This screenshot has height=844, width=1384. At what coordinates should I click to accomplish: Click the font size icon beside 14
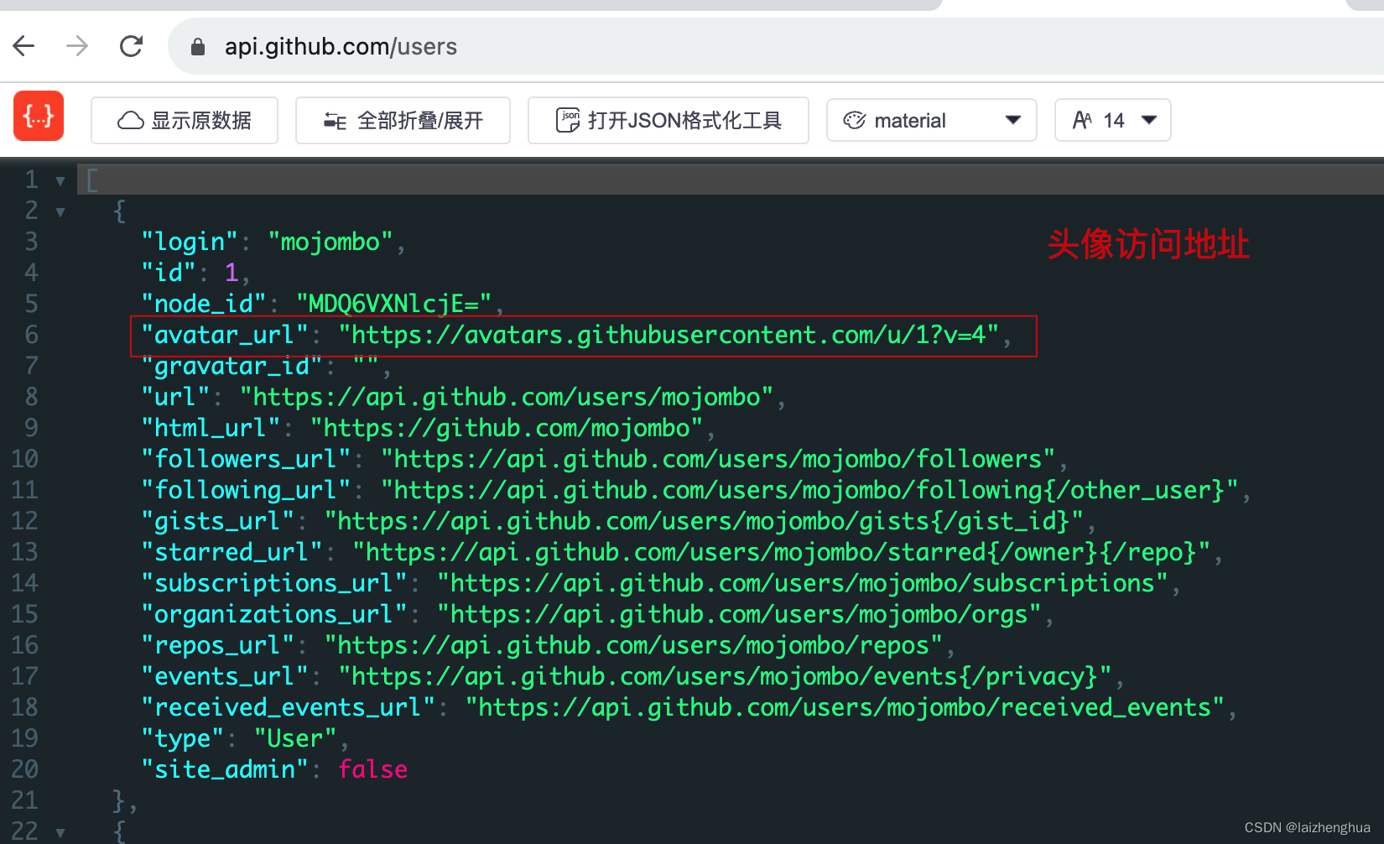click(1083, 121)
